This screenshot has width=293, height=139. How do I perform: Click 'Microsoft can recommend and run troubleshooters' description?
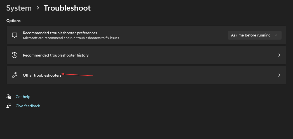coord(71,38)
